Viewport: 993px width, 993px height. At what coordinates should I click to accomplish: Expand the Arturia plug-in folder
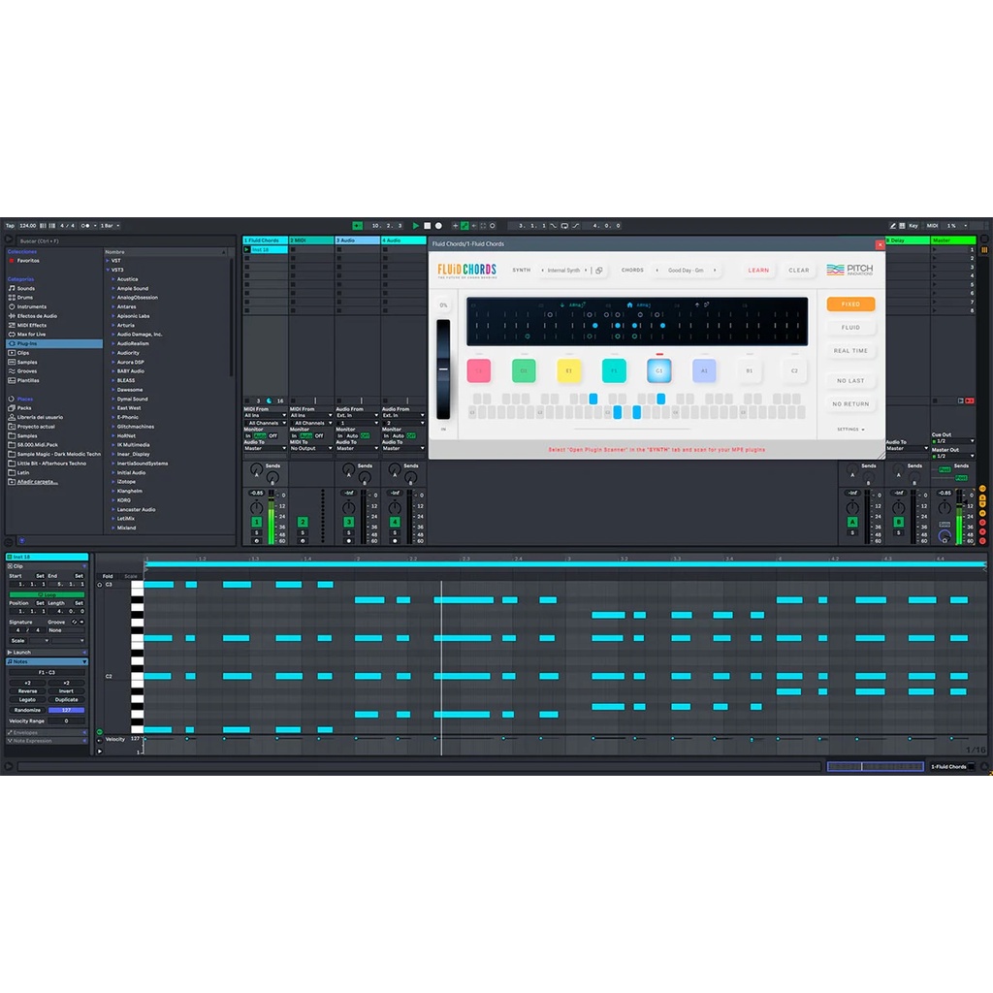113,325
